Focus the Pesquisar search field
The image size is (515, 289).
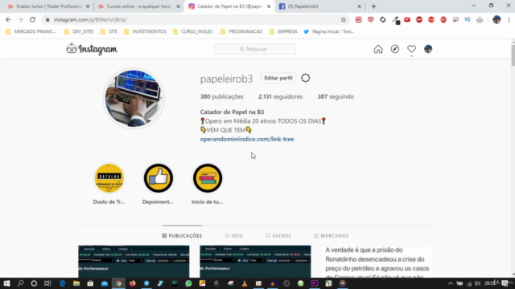click(255, 49)
